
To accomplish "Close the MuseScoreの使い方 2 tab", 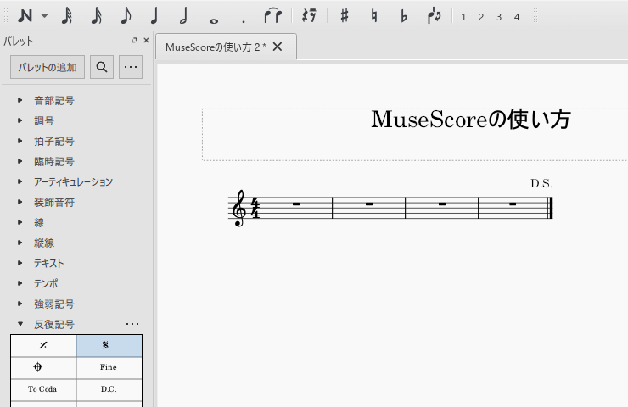I will [278, 47].
